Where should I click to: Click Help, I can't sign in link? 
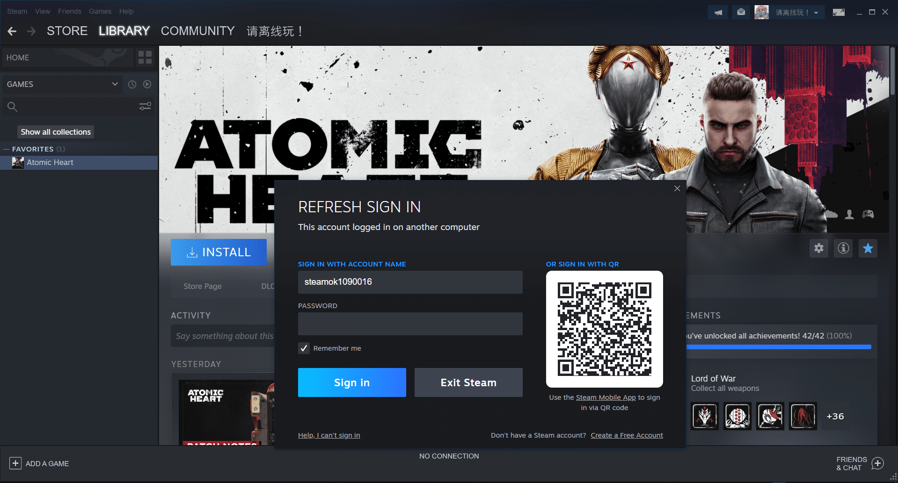click(x=329, y=435)
